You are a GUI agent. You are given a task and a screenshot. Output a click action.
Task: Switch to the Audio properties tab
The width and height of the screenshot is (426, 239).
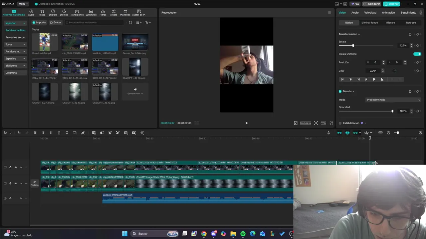click(355, 13)
